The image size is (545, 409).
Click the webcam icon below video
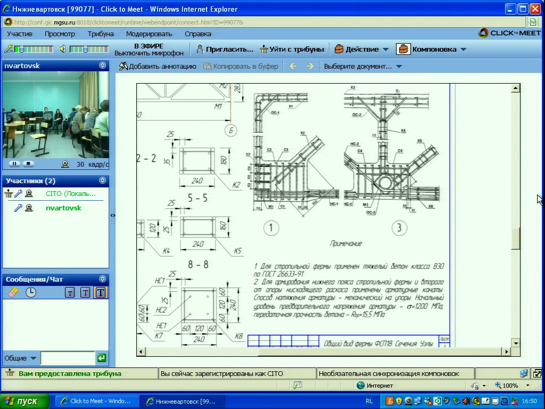65,164
